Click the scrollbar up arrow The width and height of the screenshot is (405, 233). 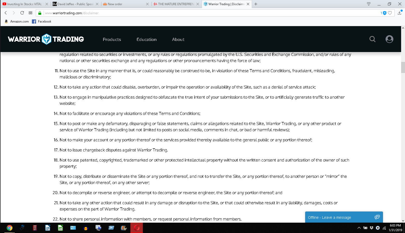coord(403,28)
